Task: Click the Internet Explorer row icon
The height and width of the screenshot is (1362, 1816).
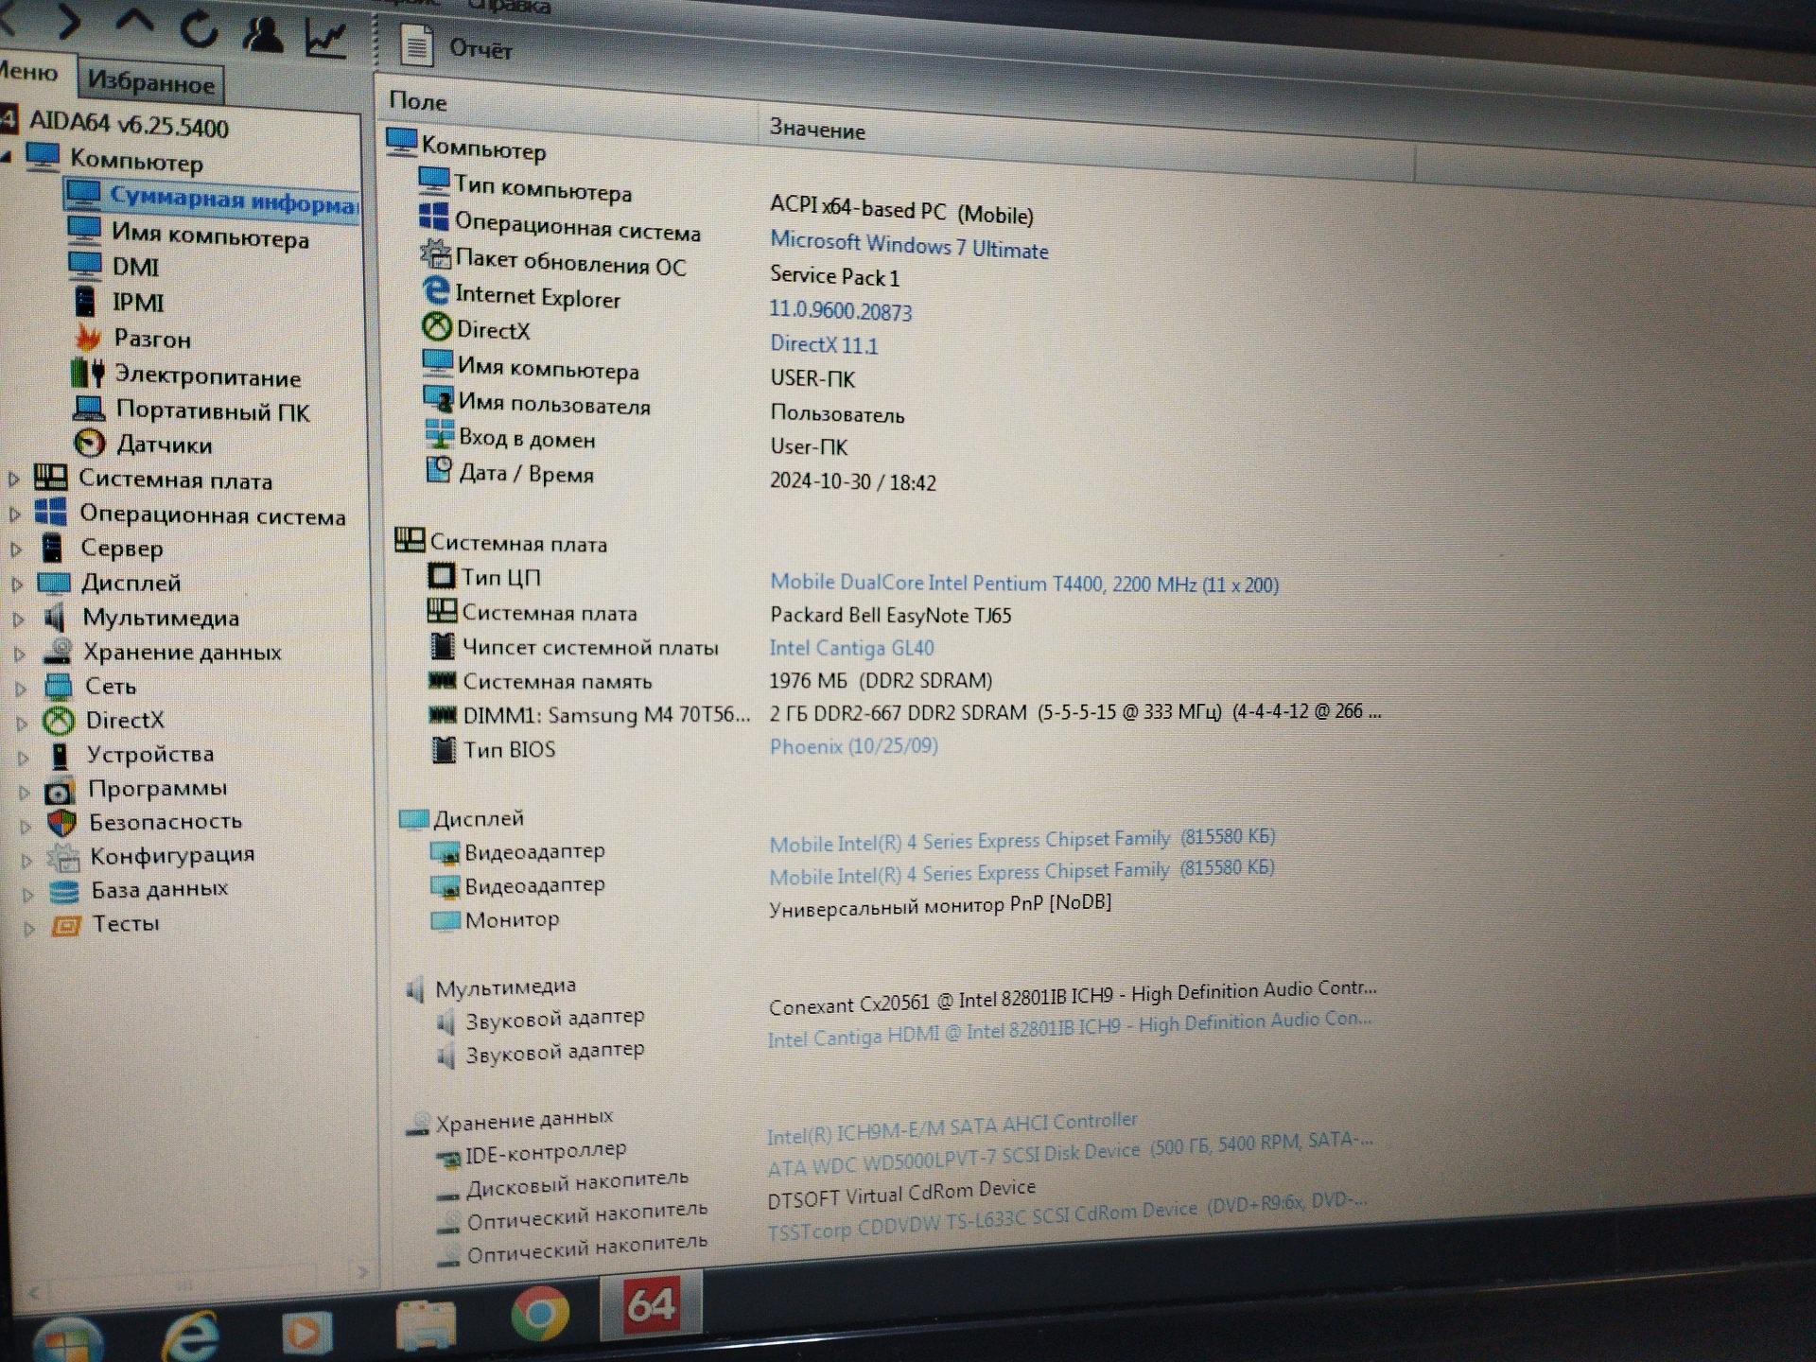Action: pyautogui.click(x=436, y=290)
